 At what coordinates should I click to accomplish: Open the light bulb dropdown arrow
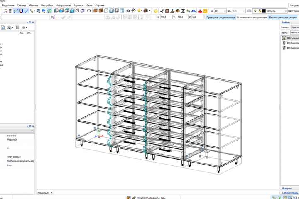click(x=142, y=11)
